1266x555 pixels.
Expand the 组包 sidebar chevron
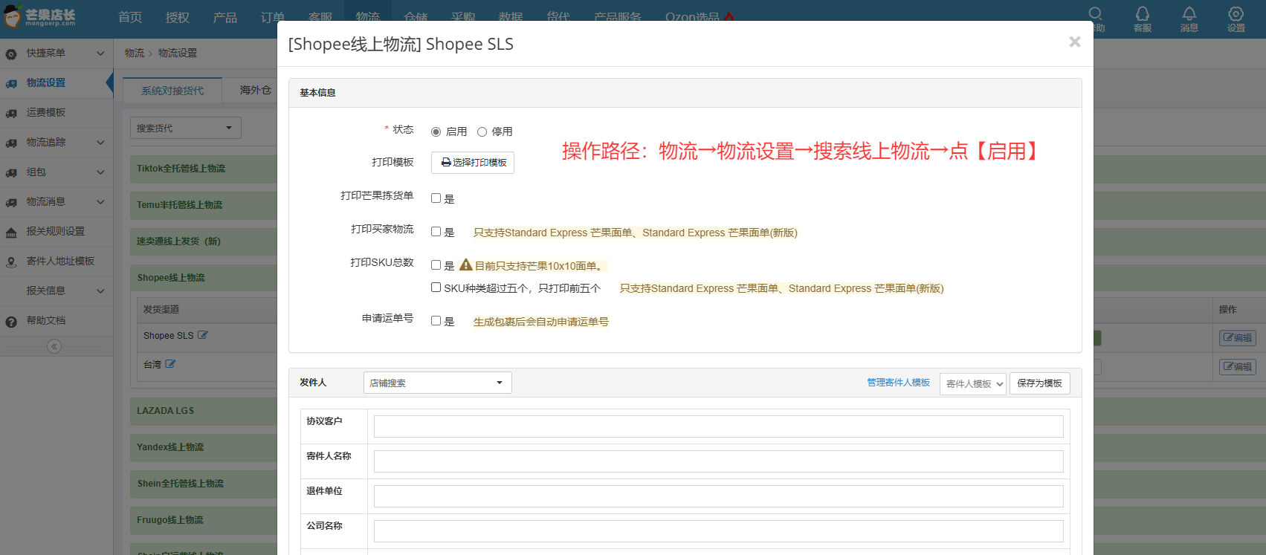tap(100, 172)
